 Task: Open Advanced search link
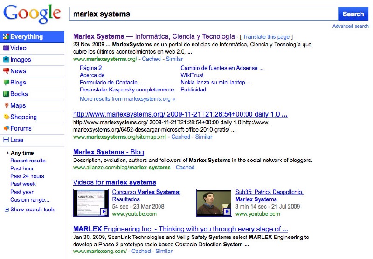[351, 26]
